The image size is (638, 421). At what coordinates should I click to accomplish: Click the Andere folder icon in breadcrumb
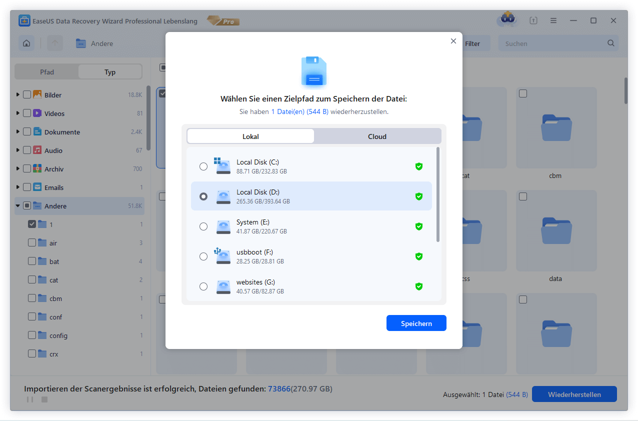click(81, 43)
